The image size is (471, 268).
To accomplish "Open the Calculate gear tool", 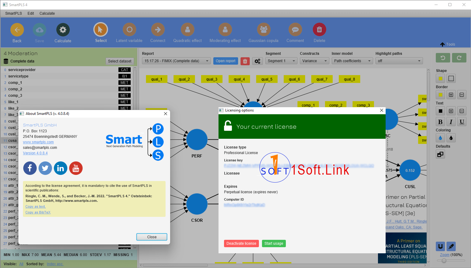I will point(63,30).
